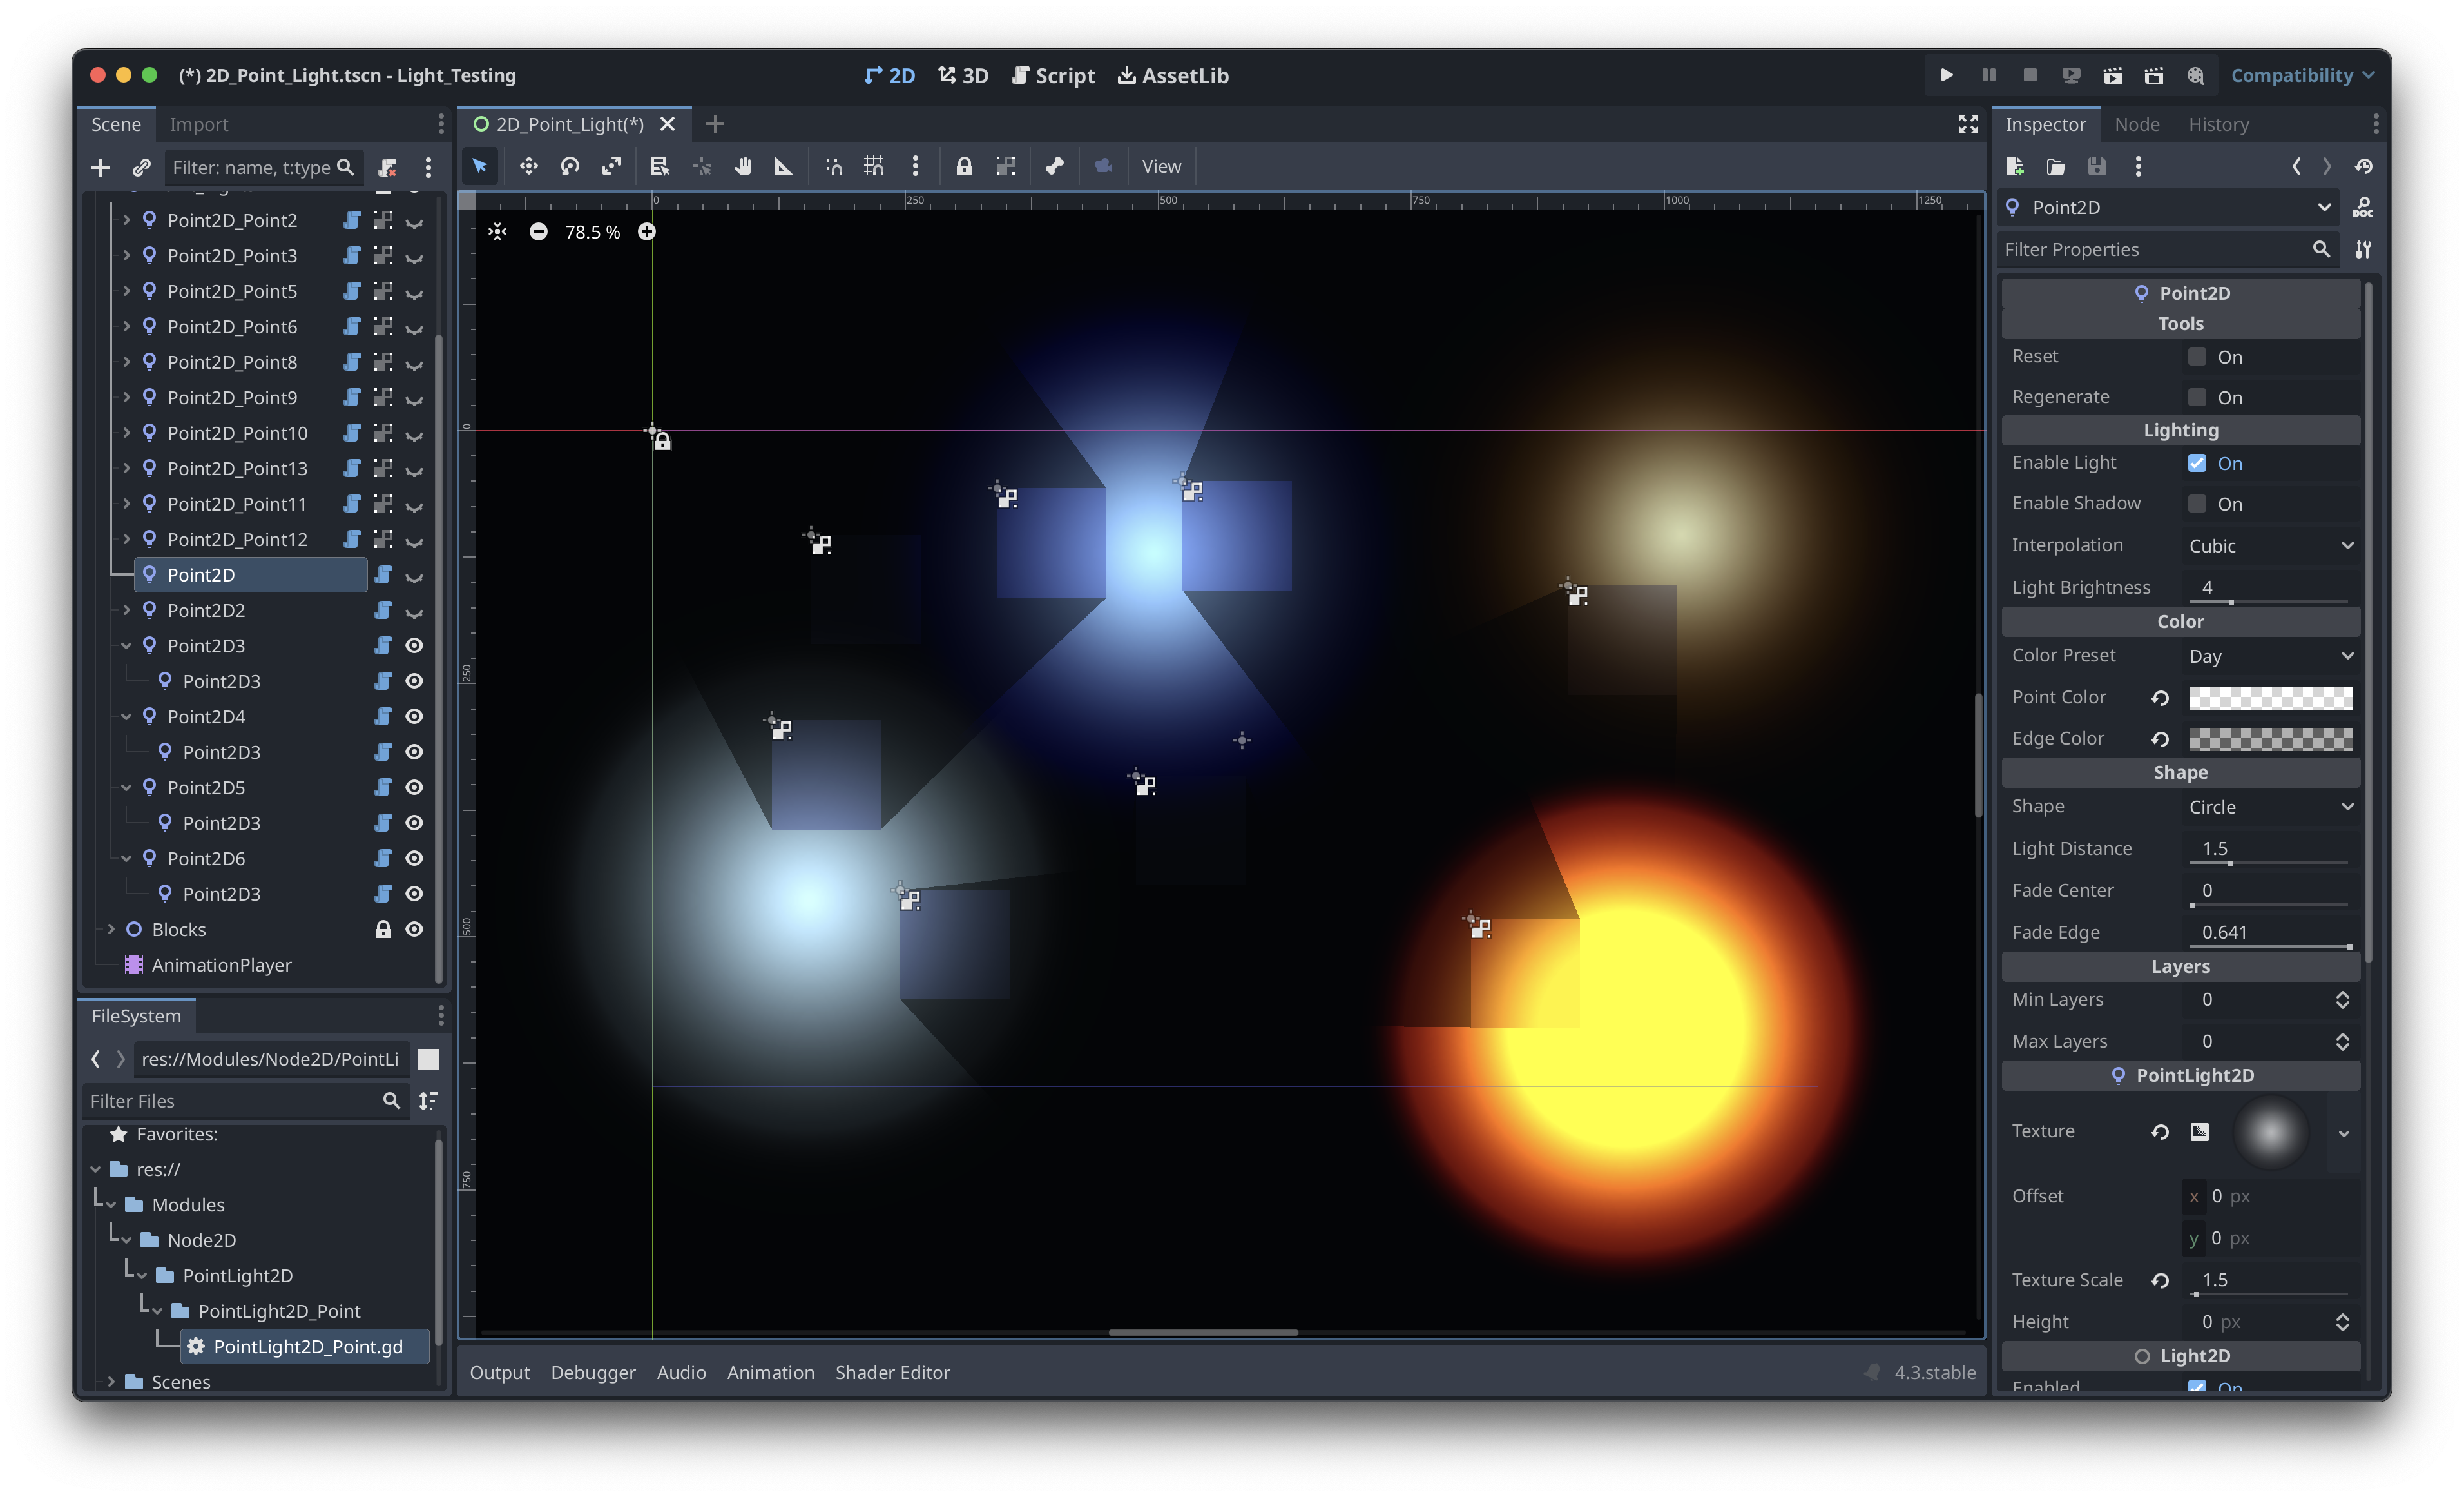Image resolution: width=2464 pixels, height=1497 pixels.
Task: Click the Pan mode hand tool
Action: (742, 166)
